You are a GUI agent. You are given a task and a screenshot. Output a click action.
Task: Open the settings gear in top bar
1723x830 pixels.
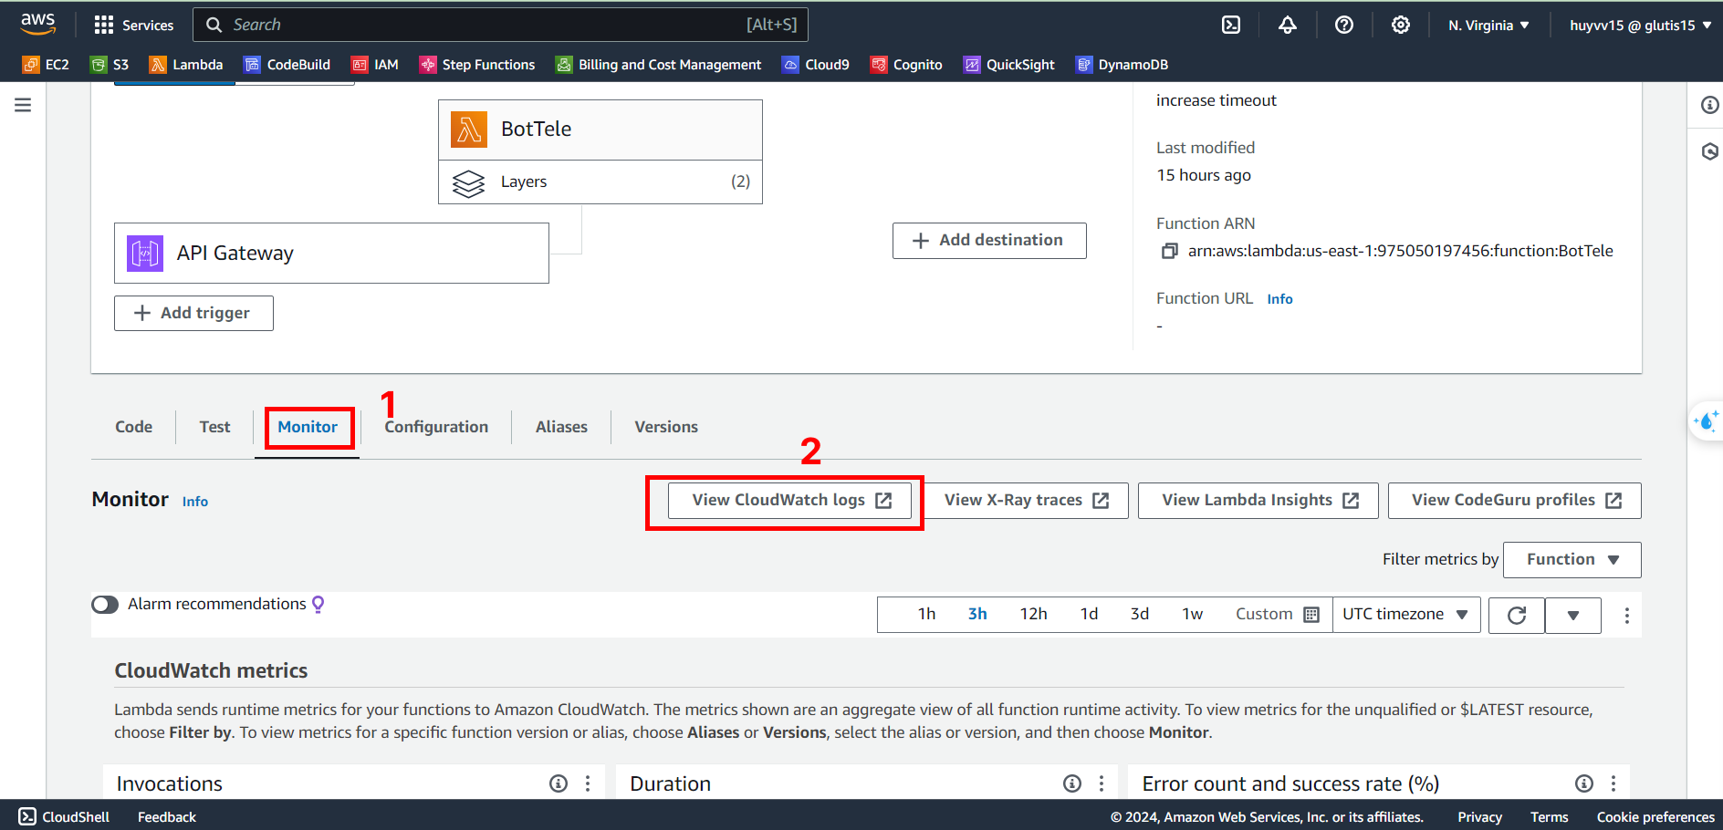click(1400, 25)
